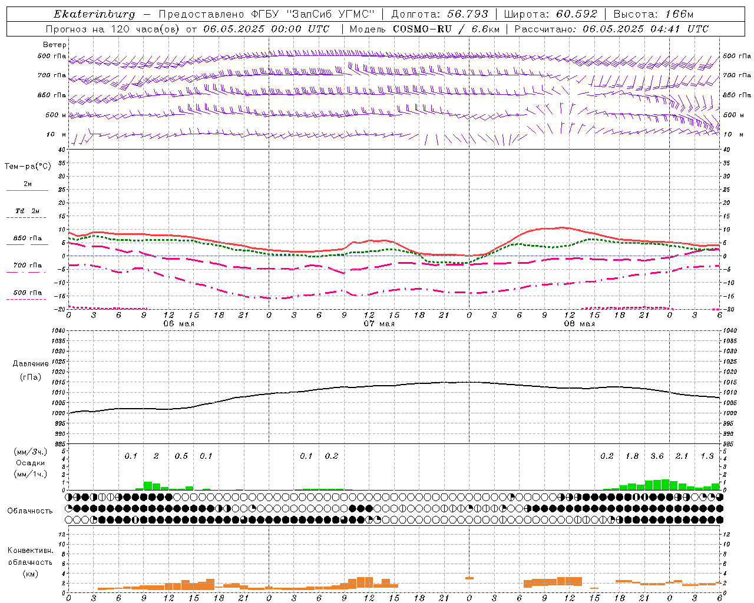Select the 'Прогноз на 120 часа(ов)' forecast text
This screenshot has height=603, width=754.
pos(114,29)
